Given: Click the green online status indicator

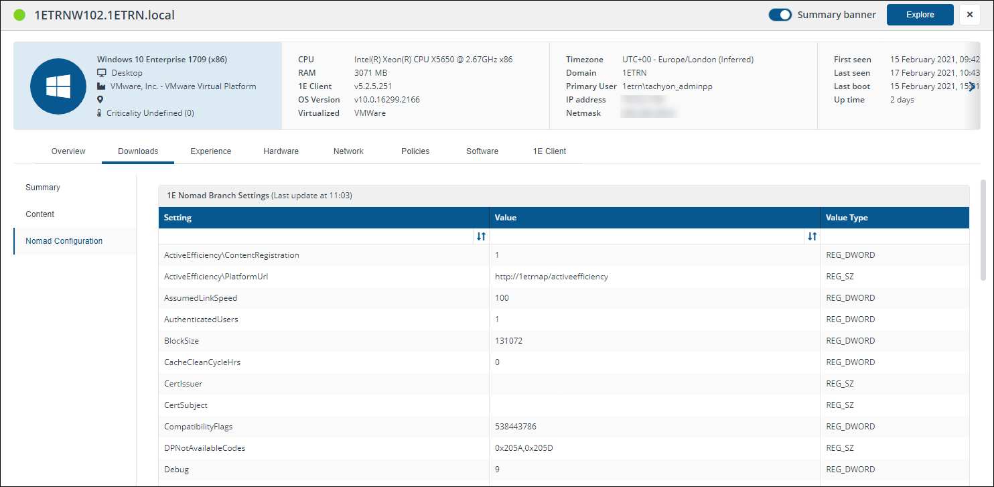Looking at the screenshot, I should point(19,15).
